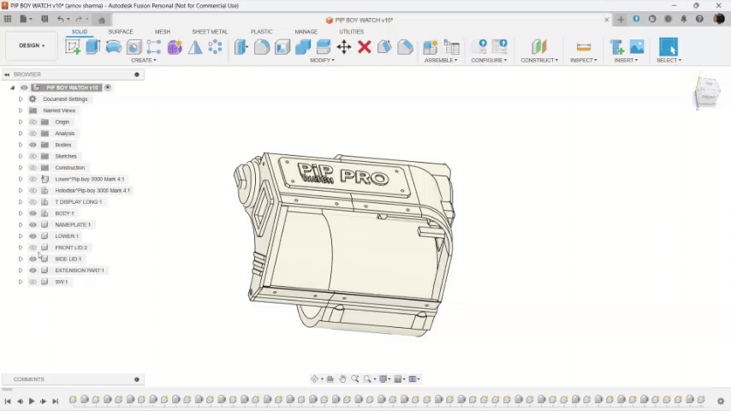
Task: Select the Hole tool
Action: (134, 46)
